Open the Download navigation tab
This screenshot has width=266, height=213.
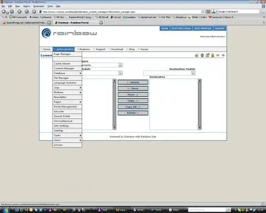pos(116,49)
